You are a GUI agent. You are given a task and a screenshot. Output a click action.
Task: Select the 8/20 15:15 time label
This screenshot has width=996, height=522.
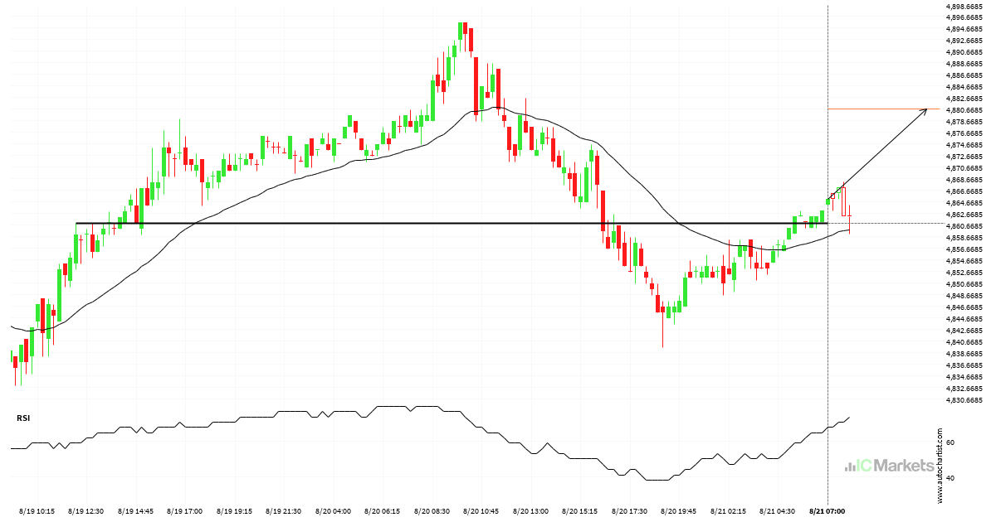(x=581, y=511)
